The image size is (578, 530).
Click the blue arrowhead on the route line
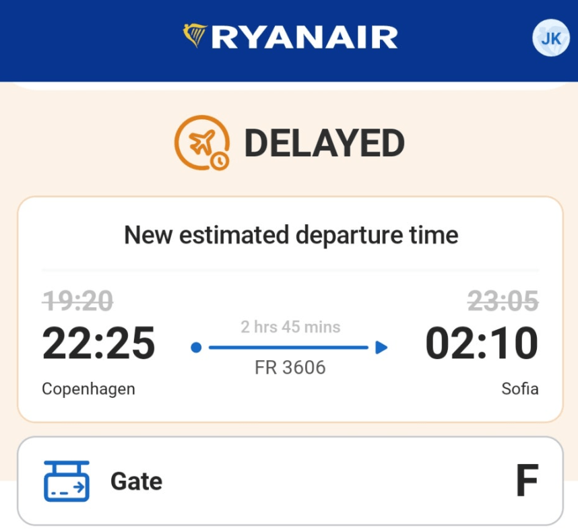381,347
